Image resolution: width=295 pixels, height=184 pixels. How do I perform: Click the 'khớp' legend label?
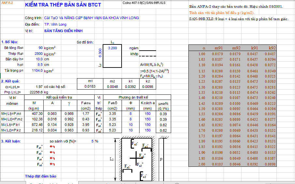coord(134,54)
